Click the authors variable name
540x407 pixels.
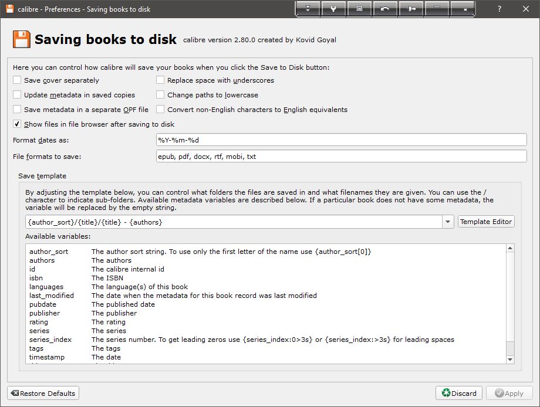click(x=42, y=260)
